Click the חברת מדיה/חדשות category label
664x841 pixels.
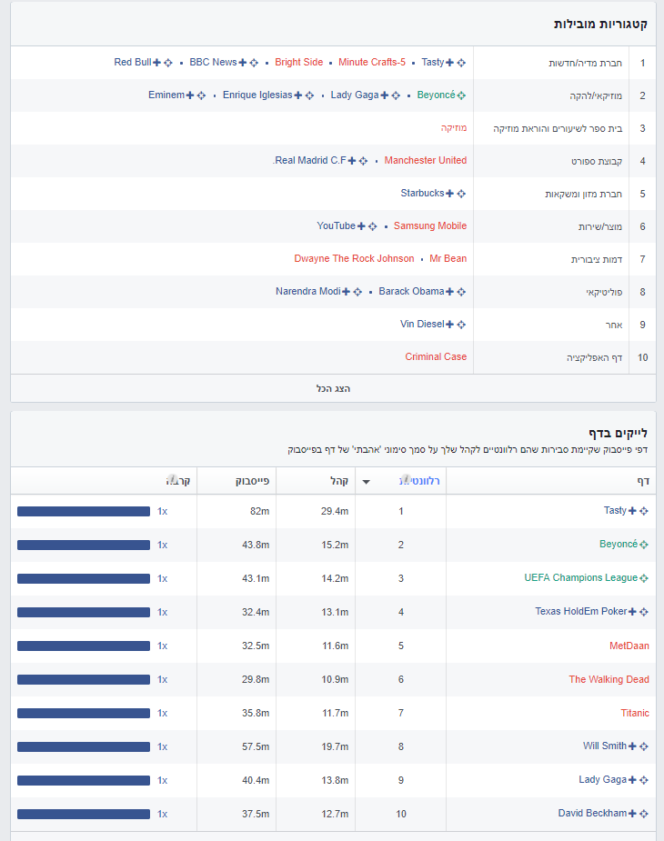pos(586,64)
